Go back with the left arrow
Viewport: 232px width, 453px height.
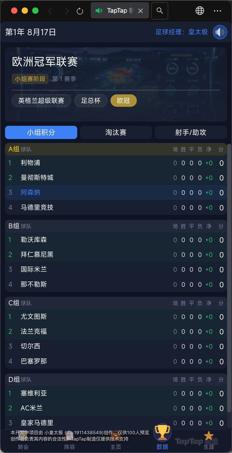point(50,11)
